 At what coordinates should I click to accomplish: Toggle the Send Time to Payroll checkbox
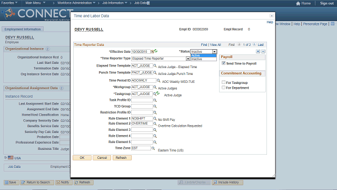click(223, 63)
